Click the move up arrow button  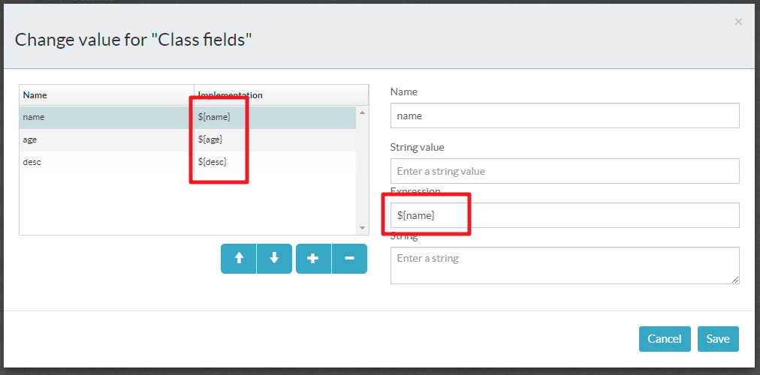coord(239,259)
